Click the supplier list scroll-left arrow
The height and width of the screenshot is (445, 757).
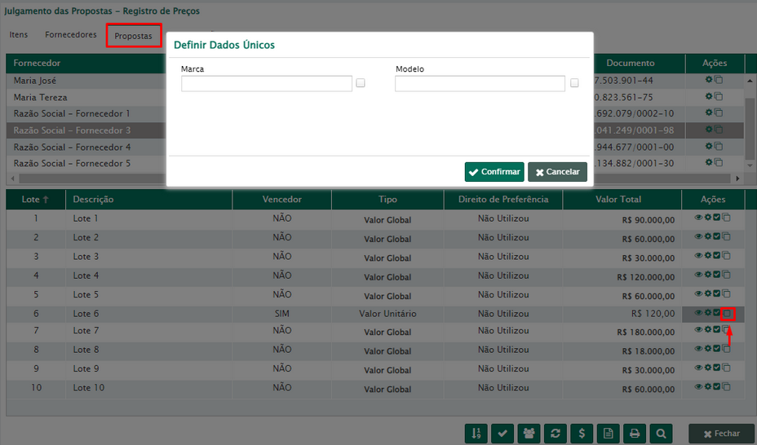coord(13,178)
